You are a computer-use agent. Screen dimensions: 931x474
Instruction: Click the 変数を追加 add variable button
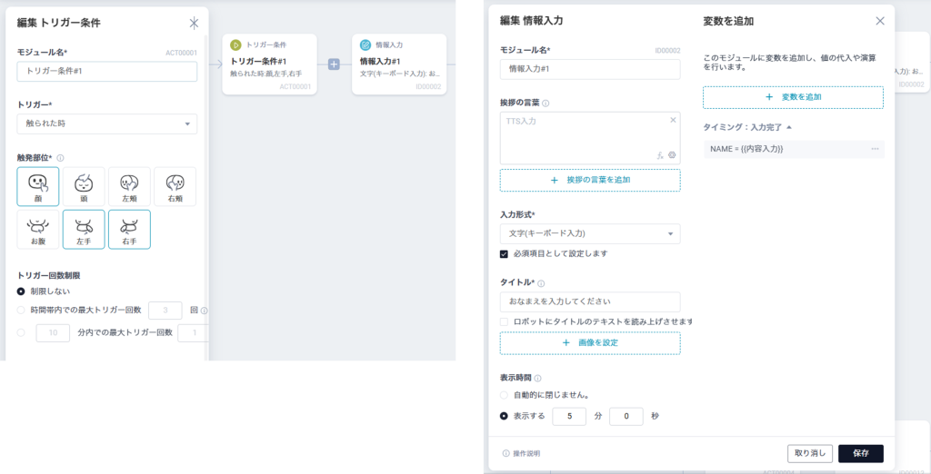tap(793, 97)
